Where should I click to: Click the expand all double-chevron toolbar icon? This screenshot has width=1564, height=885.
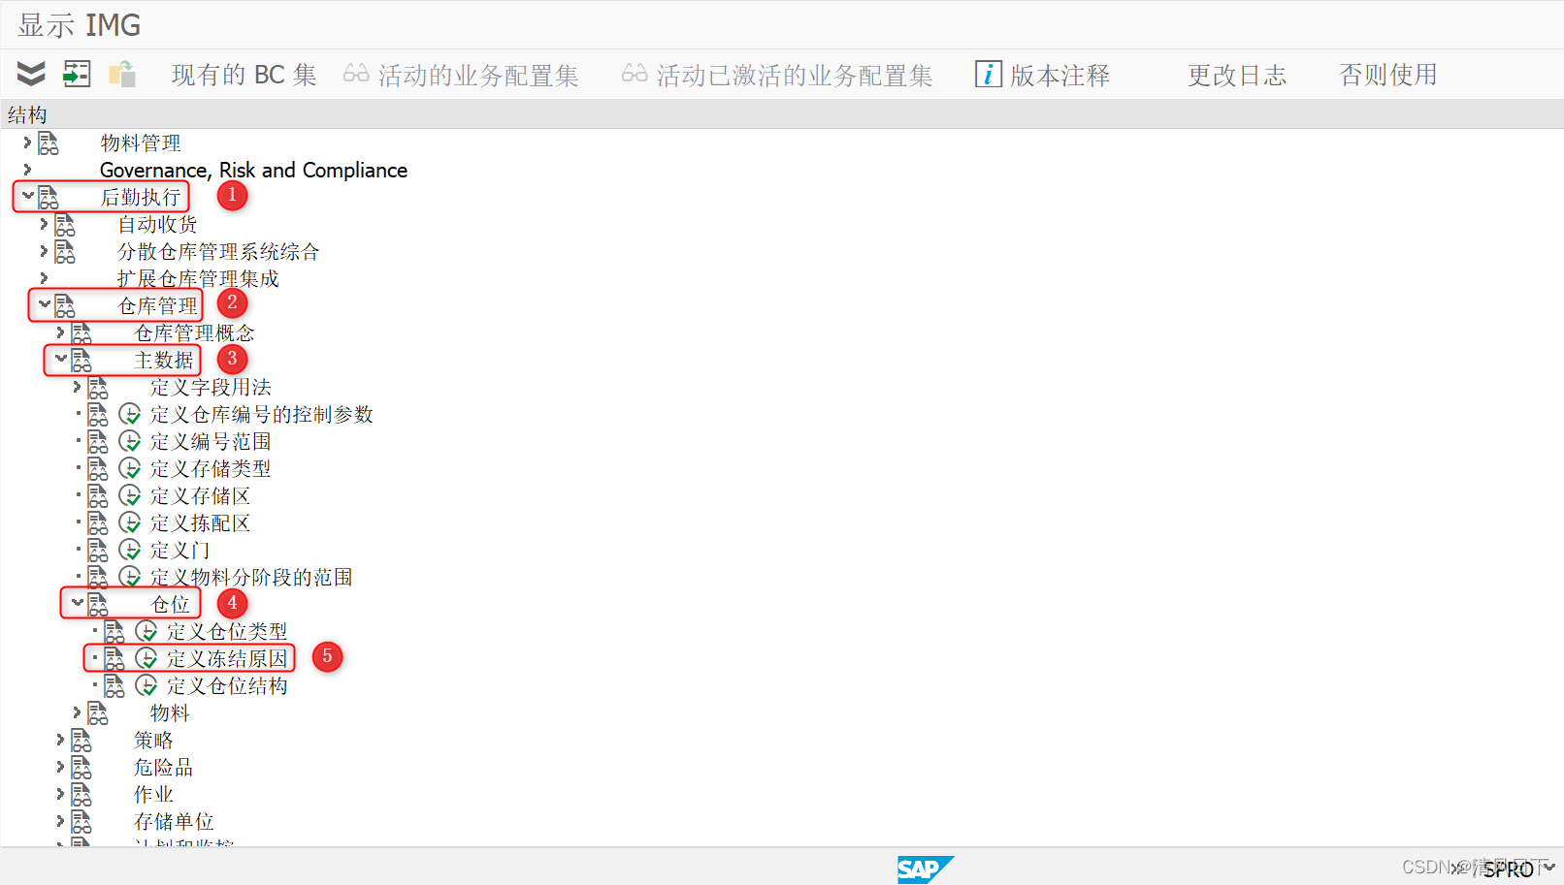coord(31,74)
